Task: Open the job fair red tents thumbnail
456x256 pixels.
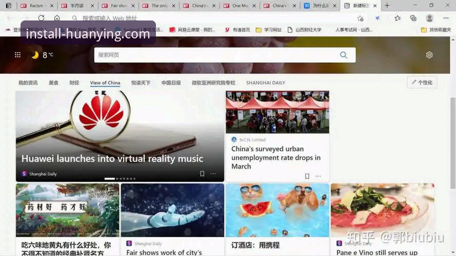Action: [x=277, y=112]
